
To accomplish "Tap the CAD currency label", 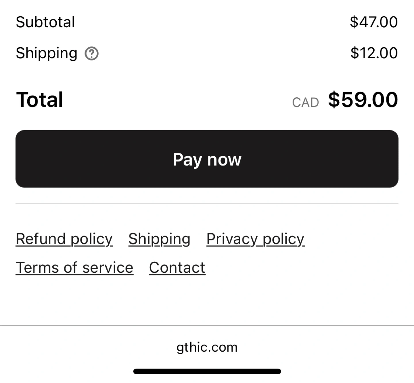I will (x=305, y=103).
